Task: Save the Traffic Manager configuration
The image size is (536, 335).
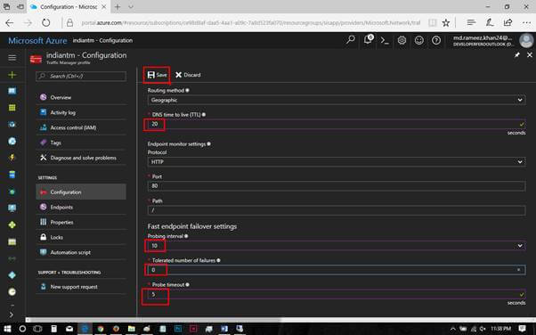Action: point(158,75)
